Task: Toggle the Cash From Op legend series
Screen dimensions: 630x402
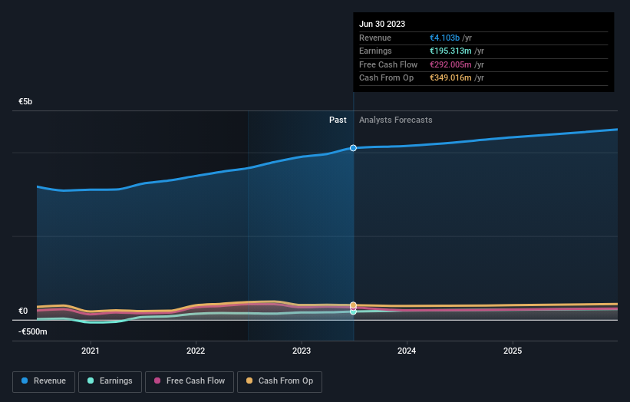Action: [x=279, y=381]
